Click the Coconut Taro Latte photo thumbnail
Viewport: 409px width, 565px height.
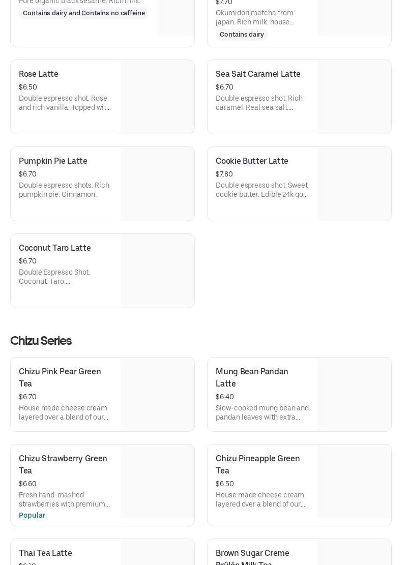(x=158, y=271)
